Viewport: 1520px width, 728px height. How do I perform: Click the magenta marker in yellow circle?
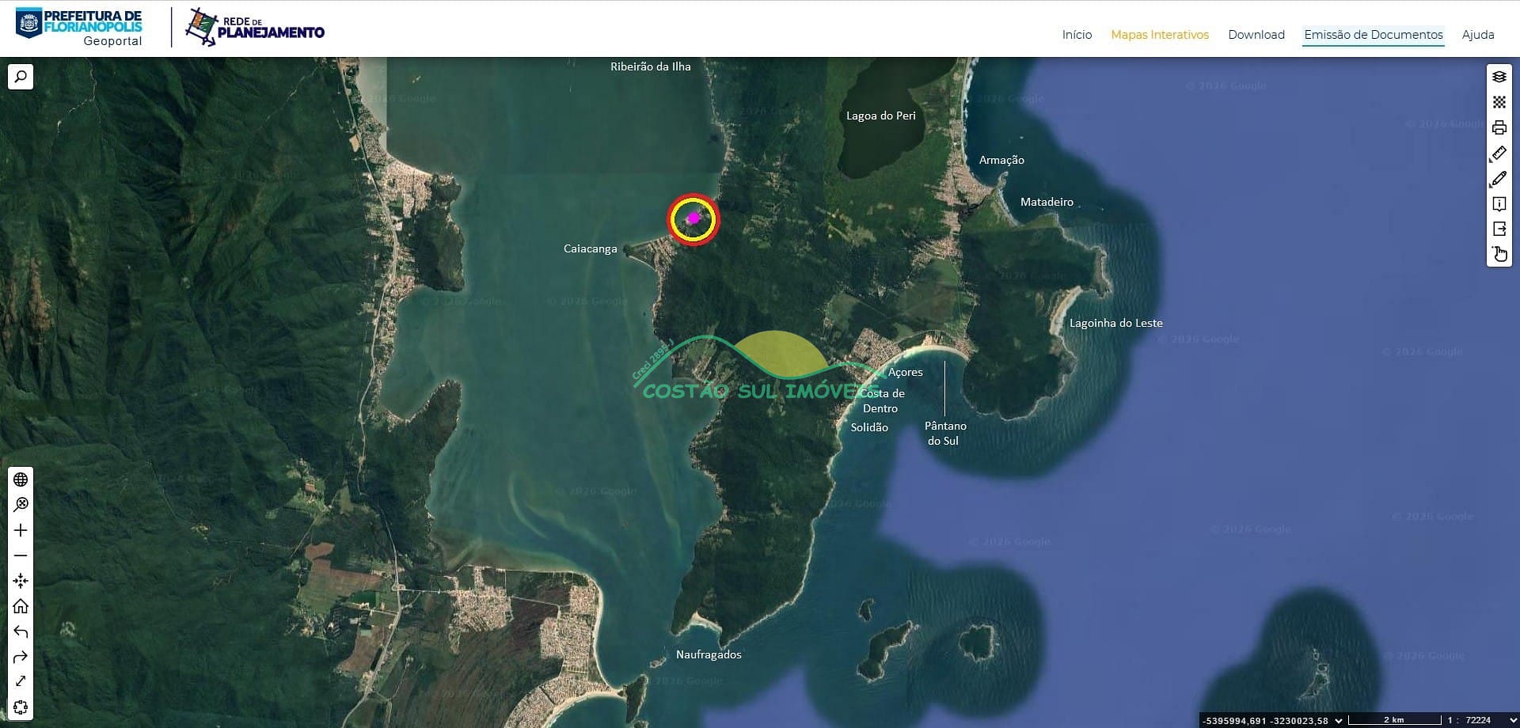click(693, 218)
